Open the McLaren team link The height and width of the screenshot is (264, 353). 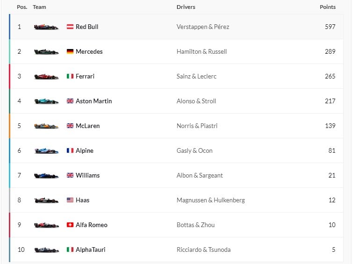click(87, 126)
